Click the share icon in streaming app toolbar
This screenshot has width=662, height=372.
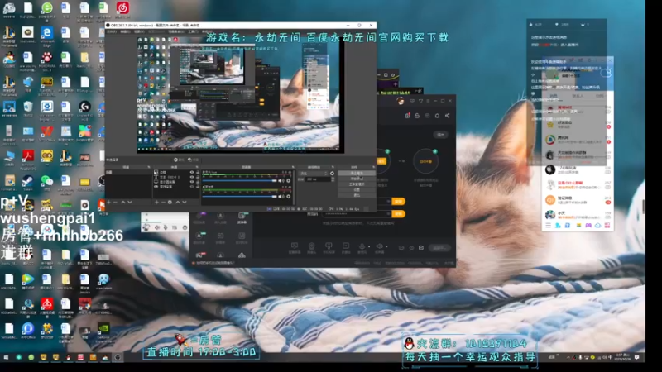click(x=447, y=116)
